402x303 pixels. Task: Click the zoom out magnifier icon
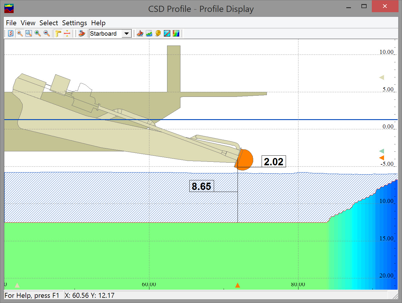pos(47,33)
